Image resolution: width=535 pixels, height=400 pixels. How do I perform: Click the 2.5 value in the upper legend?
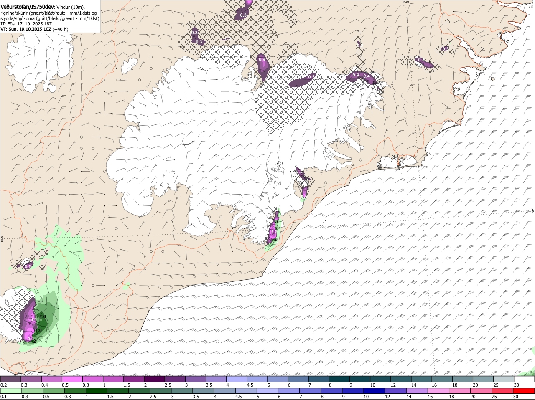pyautogui.click(x=168, y=385)
